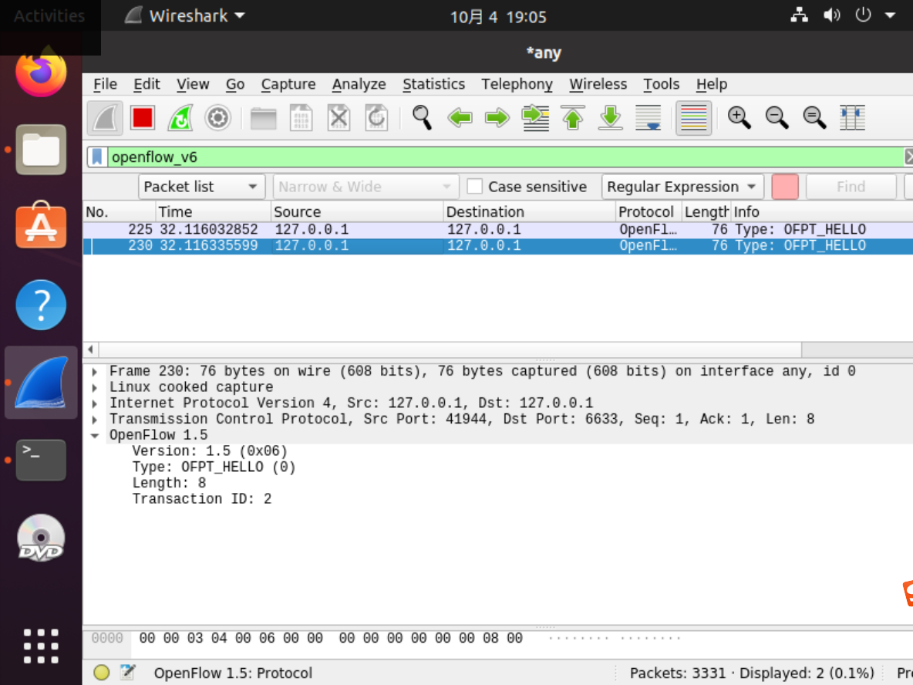The width and height of the screenshot is (913, 685).
Task: Jump to the first packet icon
Action: 573,118
